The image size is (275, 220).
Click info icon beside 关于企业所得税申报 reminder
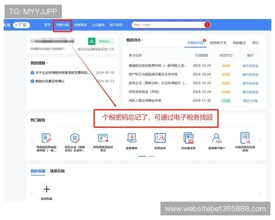coord(32,72)
